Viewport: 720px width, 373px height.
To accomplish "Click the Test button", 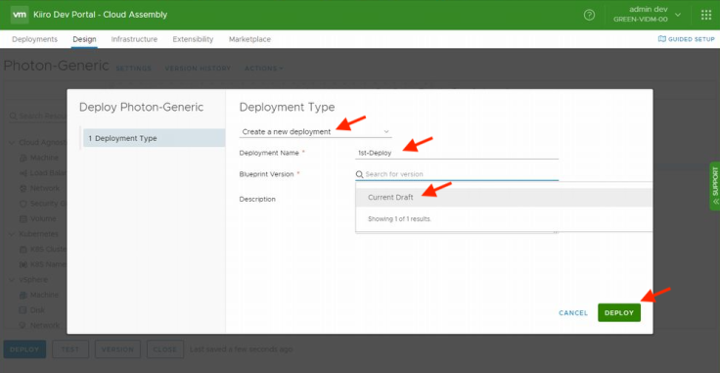I will pyautogui.click(x=70, y=350).
